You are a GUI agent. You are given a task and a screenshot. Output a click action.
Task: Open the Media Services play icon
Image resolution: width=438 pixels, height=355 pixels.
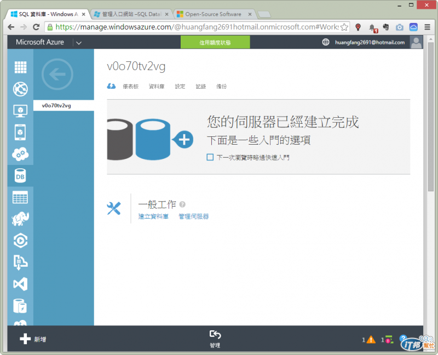20,241
